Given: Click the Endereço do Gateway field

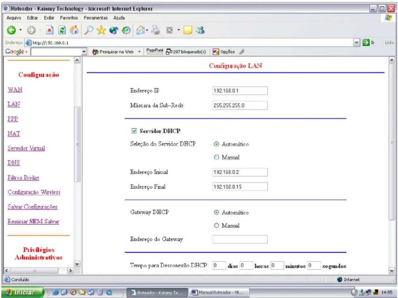Looking at the screenshot, I should [x=240, y=239].
